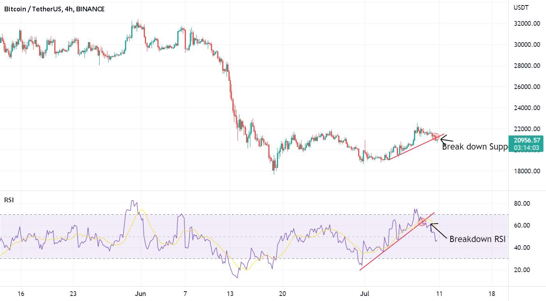The image size is (546, 301).
Task: Click the Jun date label on time axis
Action: tap(141, 294)
